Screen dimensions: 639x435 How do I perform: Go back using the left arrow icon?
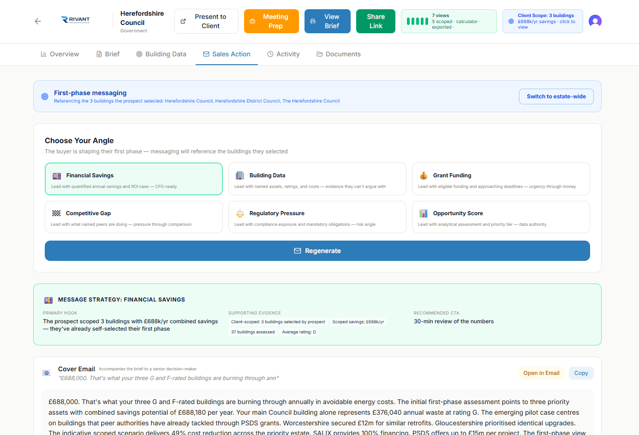(x=38, y=21)
